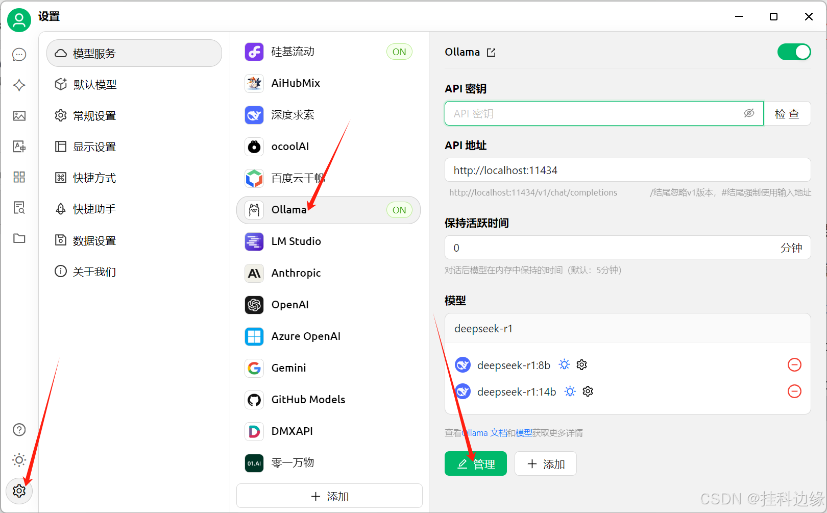Click the API 地址 localhost field
Viewport: 827px width, 513px height.
627,170
